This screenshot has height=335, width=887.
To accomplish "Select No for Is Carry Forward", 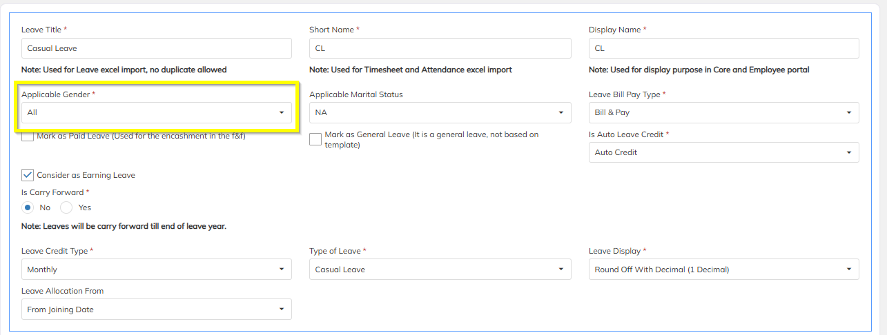I will 28,207.
